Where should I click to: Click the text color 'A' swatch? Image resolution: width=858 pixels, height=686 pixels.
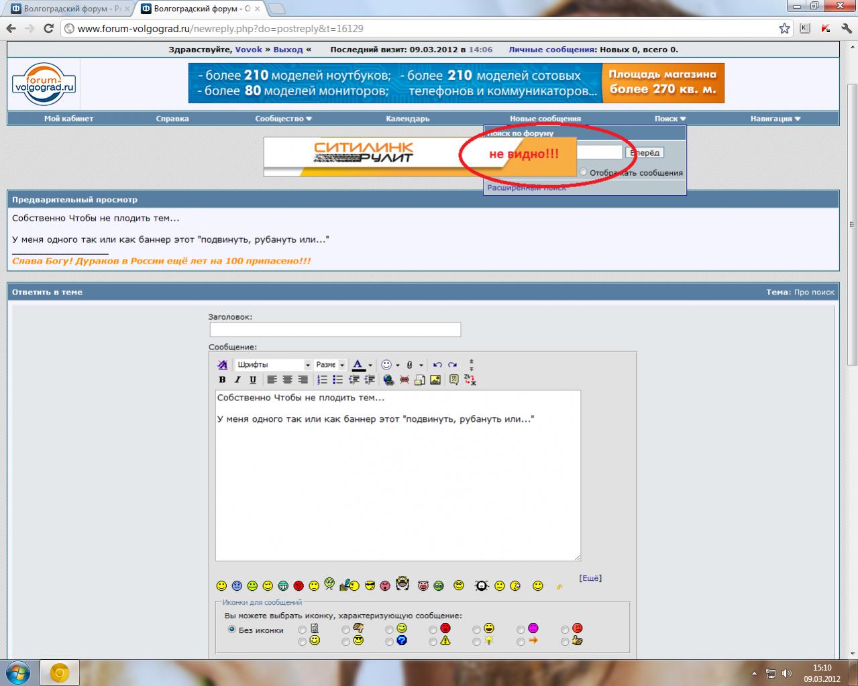click(358, 365)
